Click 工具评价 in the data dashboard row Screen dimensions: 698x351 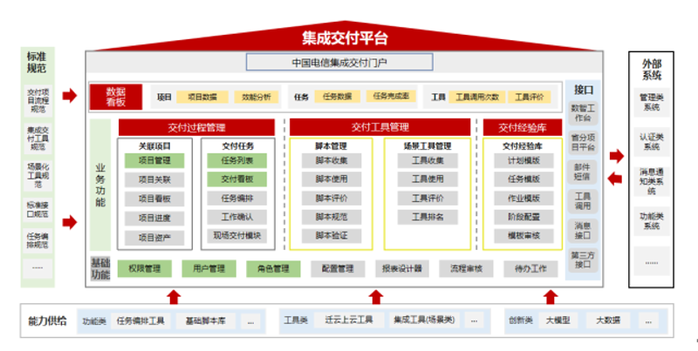tap(529, 97)
